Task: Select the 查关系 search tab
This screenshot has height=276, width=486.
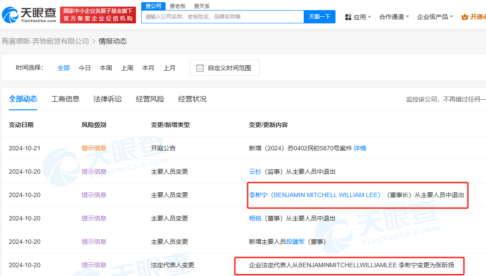Action: click(x=202, y=6)
